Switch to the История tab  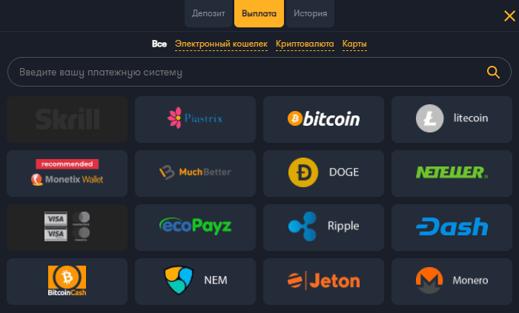[x=309, y=13]
